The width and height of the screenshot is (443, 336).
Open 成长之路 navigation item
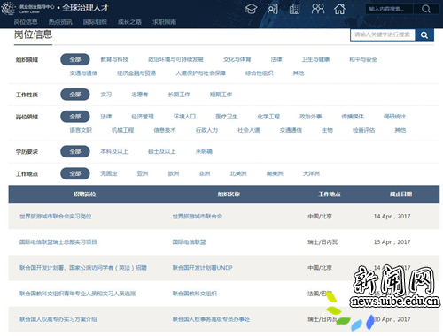tap(129, 22)
